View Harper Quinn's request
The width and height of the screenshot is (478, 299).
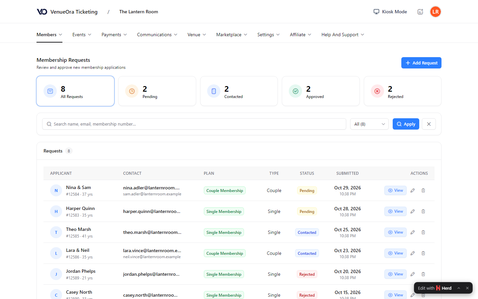pyautogui.click(x=395, y=211)
